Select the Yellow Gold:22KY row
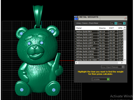Viewport: 134px width, 100px height. tap(99, 46)
